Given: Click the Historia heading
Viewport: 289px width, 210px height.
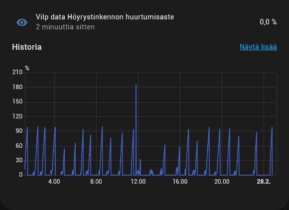Looking at the screenshot, I should pos(27,47).
